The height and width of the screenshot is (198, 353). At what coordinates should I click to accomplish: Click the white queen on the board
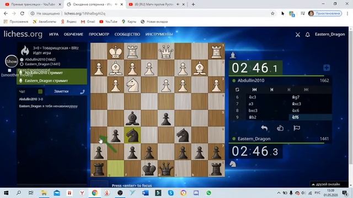[x=166, y=51]
